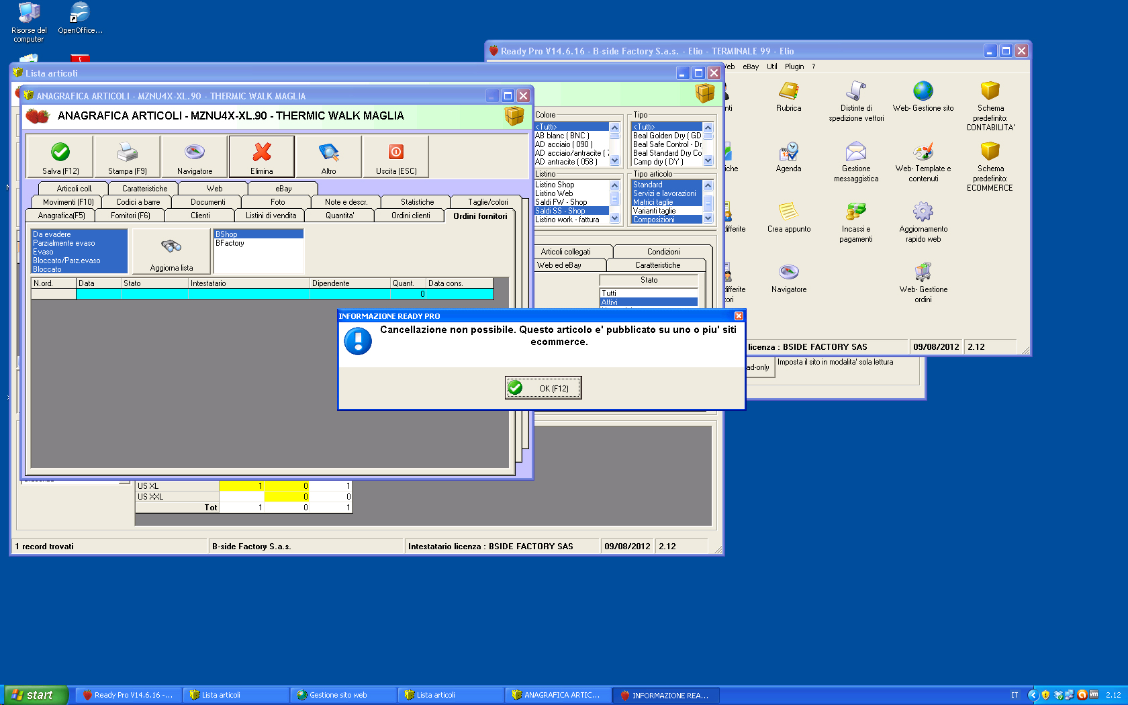The width and height of the screenshot is (1128, 705).
Task: Switch to the Fornitori (F6) tab
Action: point(130,216)
